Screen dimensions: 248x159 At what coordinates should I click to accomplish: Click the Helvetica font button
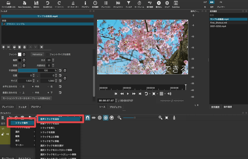(x=37, y=54)
